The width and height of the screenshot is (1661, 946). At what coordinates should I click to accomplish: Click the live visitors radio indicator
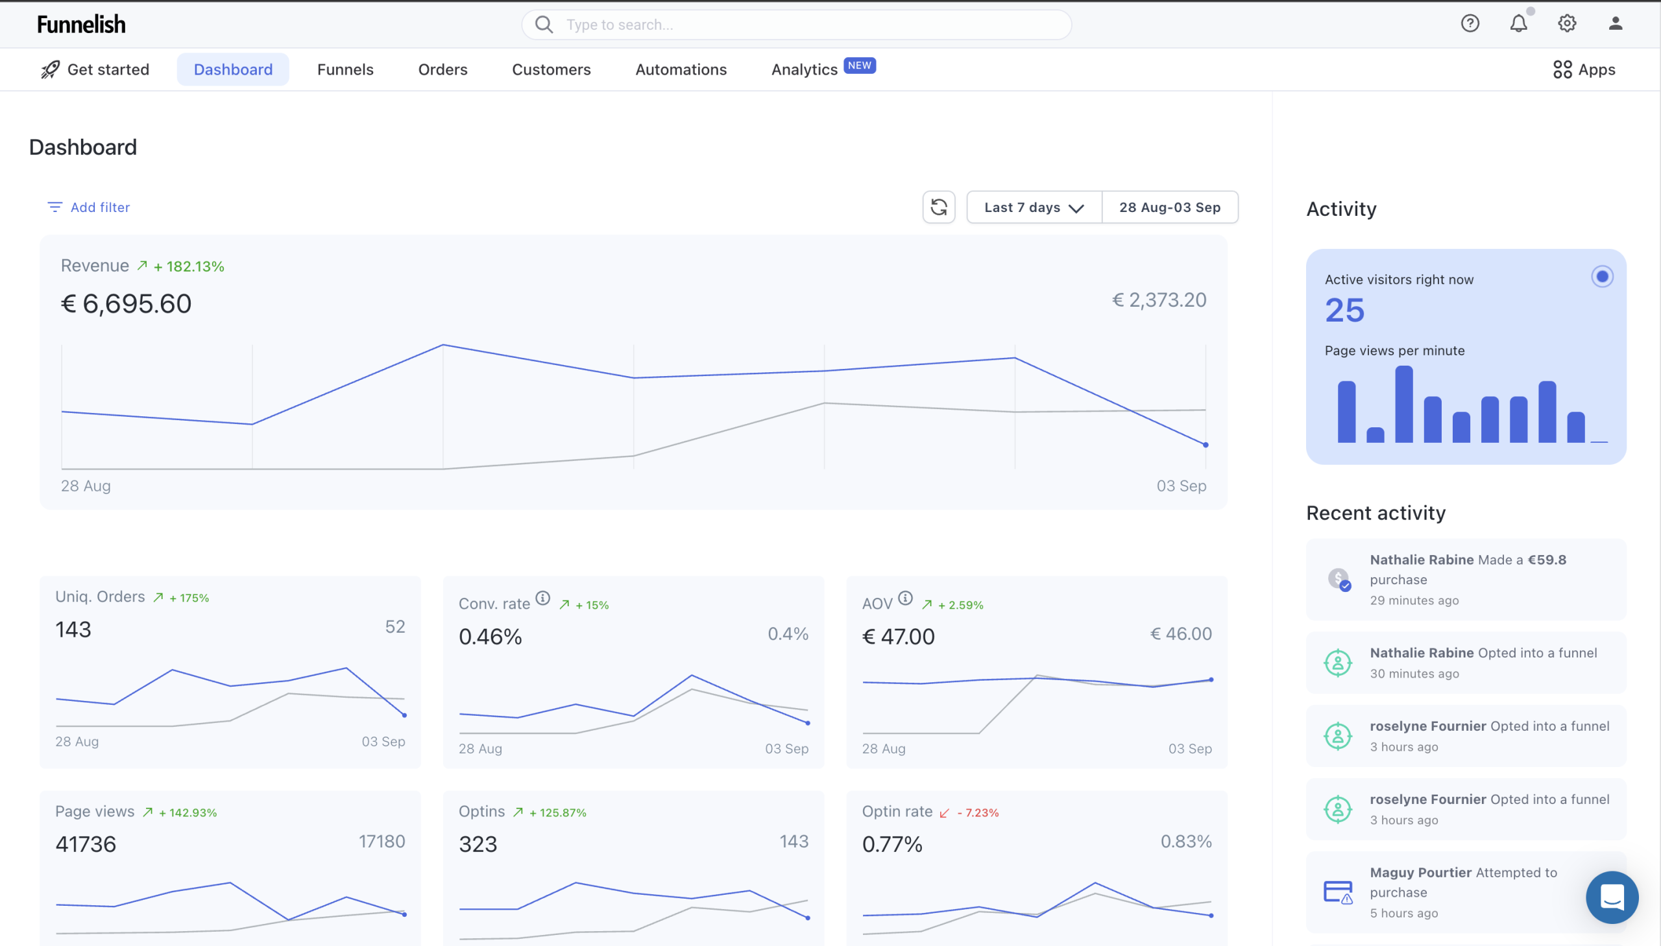(1602, 277)
